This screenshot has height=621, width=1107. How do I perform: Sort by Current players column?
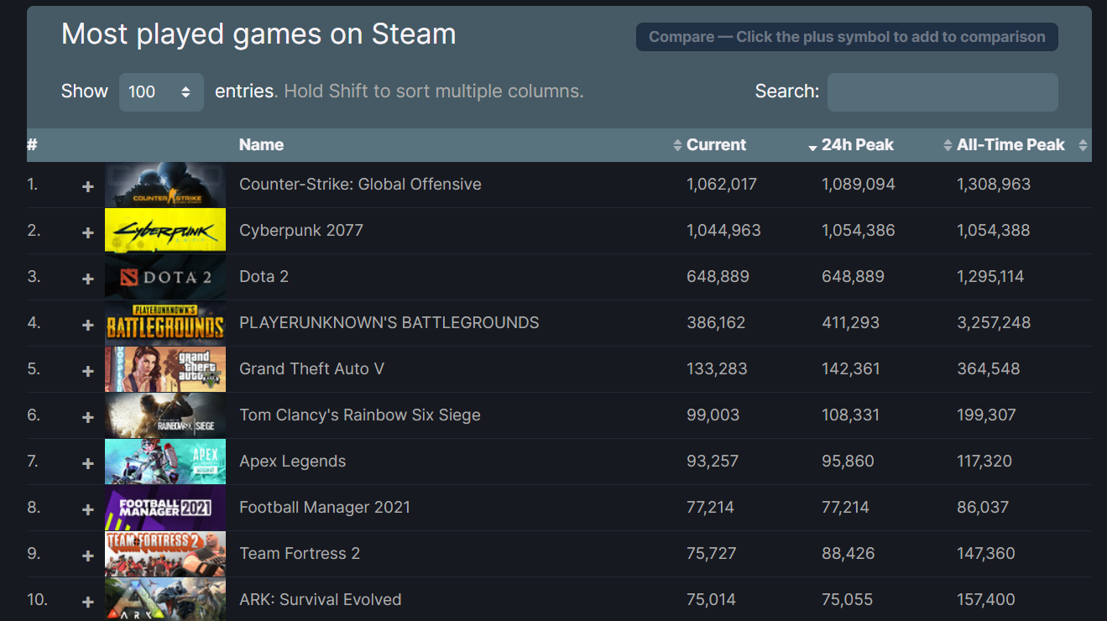pyautogui.click(x=716, y=144)
